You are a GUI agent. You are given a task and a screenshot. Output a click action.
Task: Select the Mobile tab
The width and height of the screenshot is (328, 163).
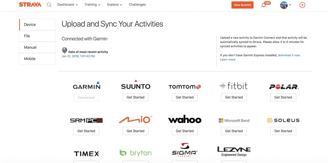click(x=37, y=59)
